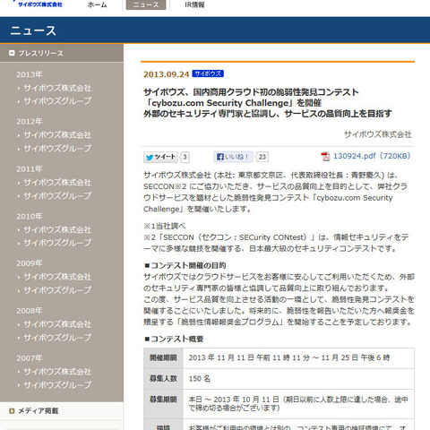Open the ホーム navigation tab
The image size is (430, 430).
[97, 4]
